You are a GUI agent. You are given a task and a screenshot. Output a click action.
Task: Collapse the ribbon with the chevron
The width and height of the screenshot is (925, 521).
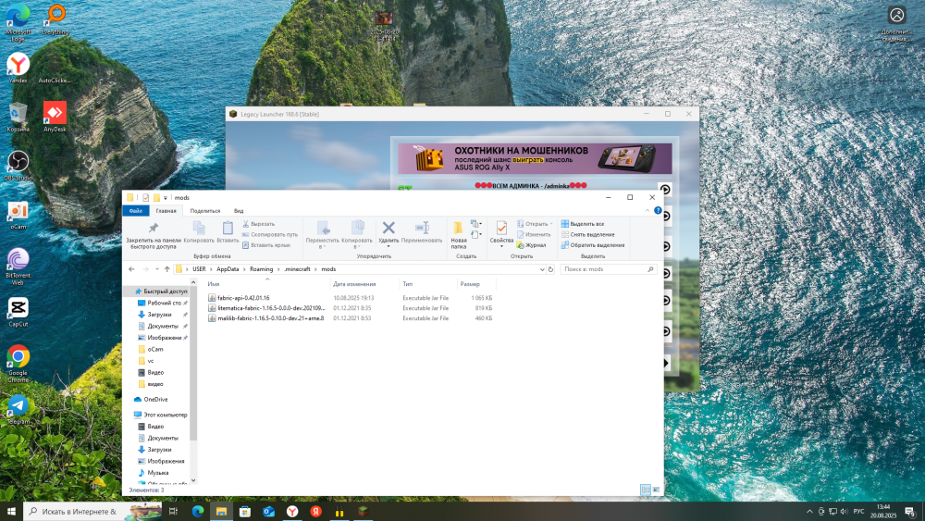pyautogui.click(x=647, y=211)
